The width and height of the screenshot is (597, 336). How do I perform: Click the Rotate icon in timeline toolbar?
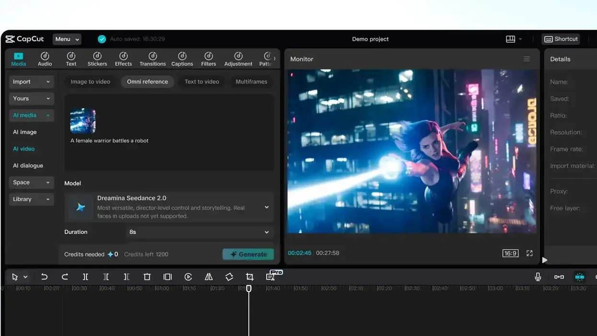pyautogui.click(x=229, y=277)
